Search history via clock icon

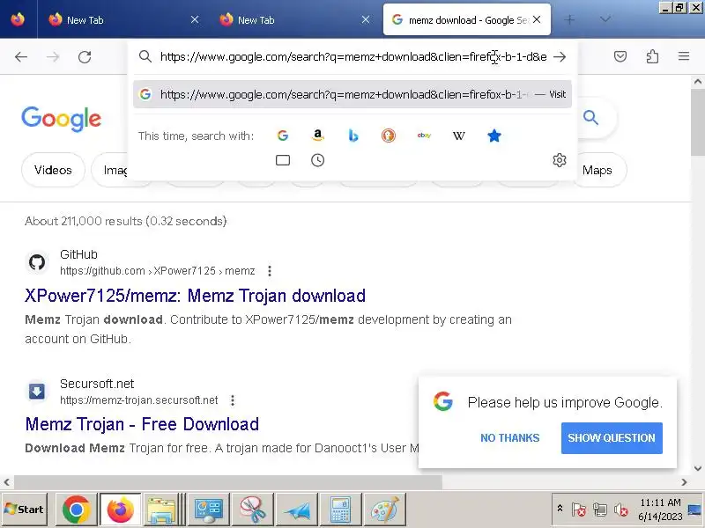point(318,160)
